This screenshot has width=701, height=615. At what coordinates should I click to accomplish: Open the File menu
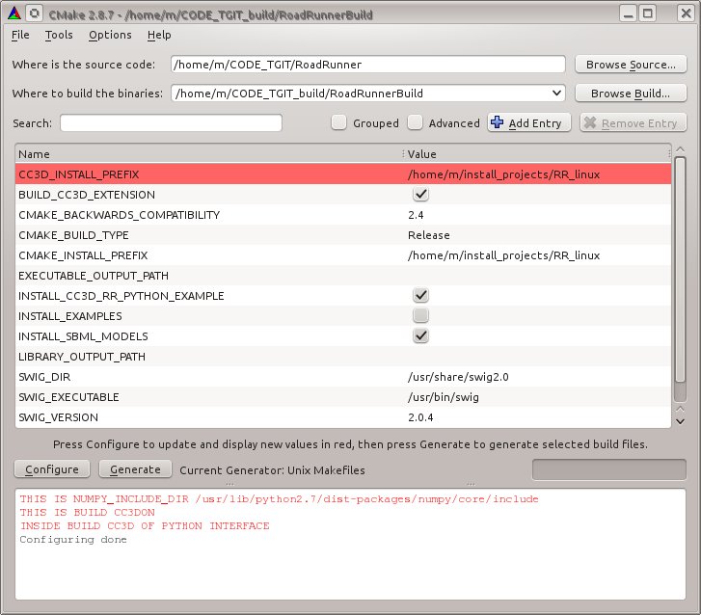pyautogui.click(x=20, y=35)
